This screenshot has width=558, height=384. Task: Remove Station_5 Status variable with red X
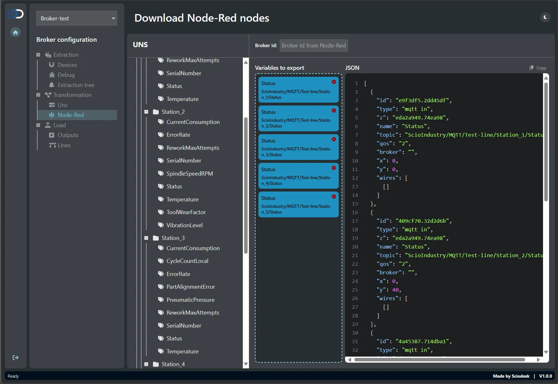pyautogui.click(x=334, y=197)
